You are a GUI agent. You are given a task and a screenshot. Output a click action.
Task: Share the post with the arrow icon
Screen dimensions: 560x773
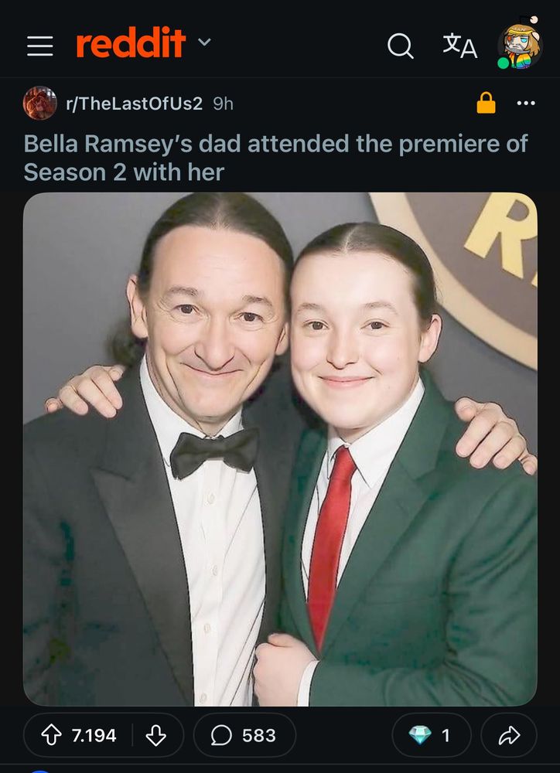pos(509,735)
